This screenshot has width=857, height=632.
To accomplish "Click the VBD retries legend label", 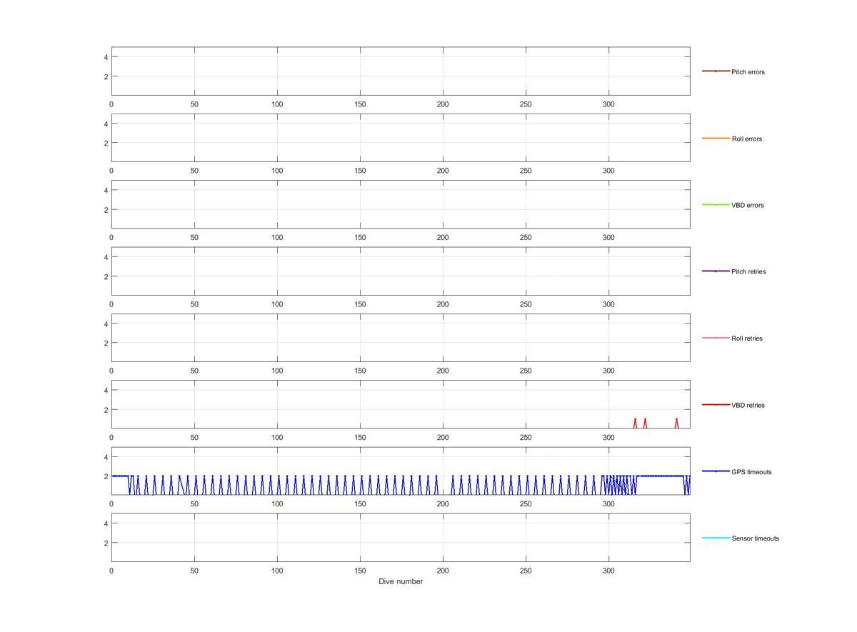I will pos(748,405).
